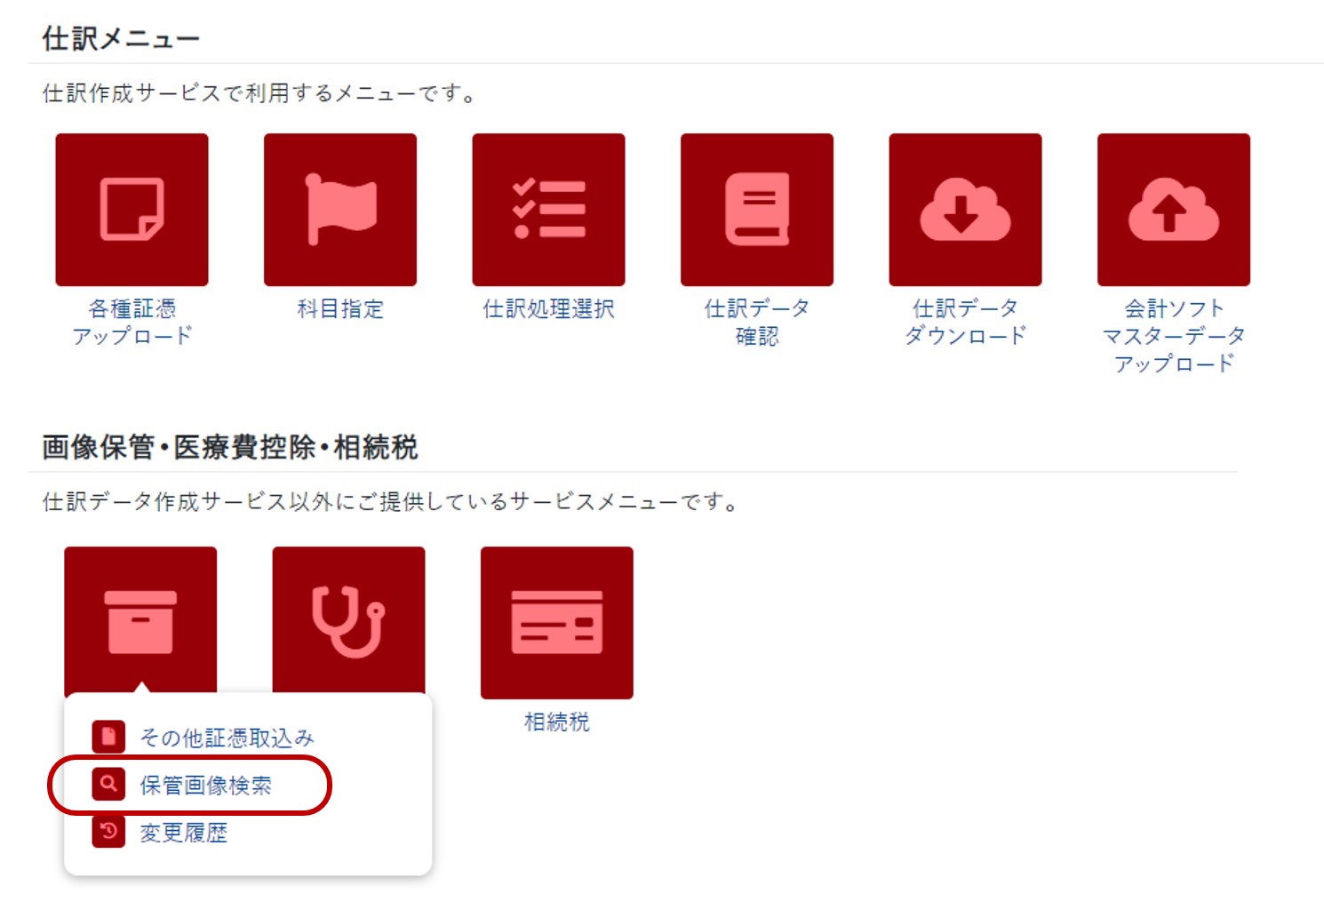
Task: Click the 仕訳処理選択 text link
Action: click(x=548, y=308)
